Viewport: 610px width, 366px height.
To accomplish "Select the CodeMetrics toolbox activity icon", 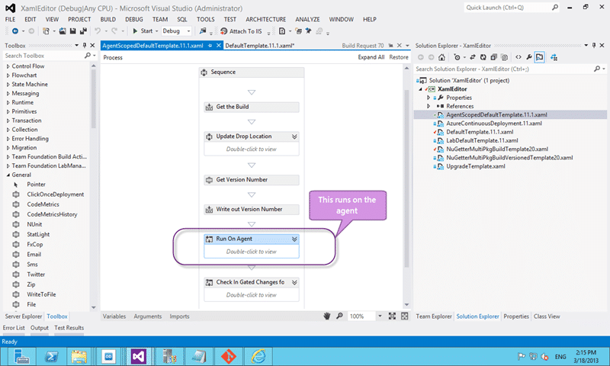I will (16, 204).
